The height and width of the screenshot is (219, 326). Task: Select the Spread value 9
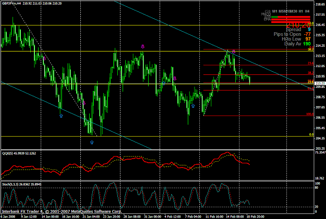coord(309,30)
